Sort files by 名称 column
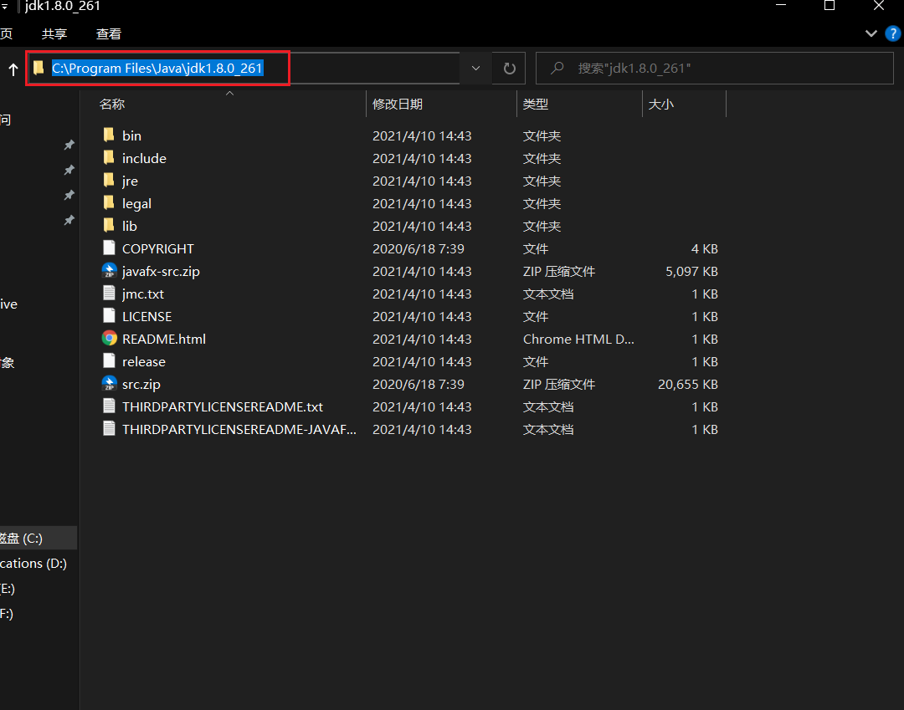The width and height of the screenshot is (904, 710). [x=112, y=105]
